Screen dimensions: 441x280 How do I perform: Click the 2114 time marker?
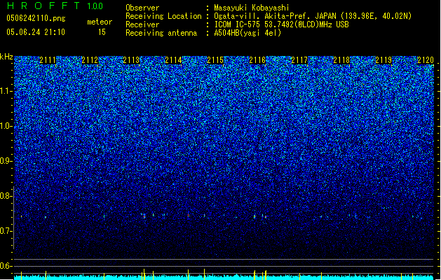tap(174, 60)
